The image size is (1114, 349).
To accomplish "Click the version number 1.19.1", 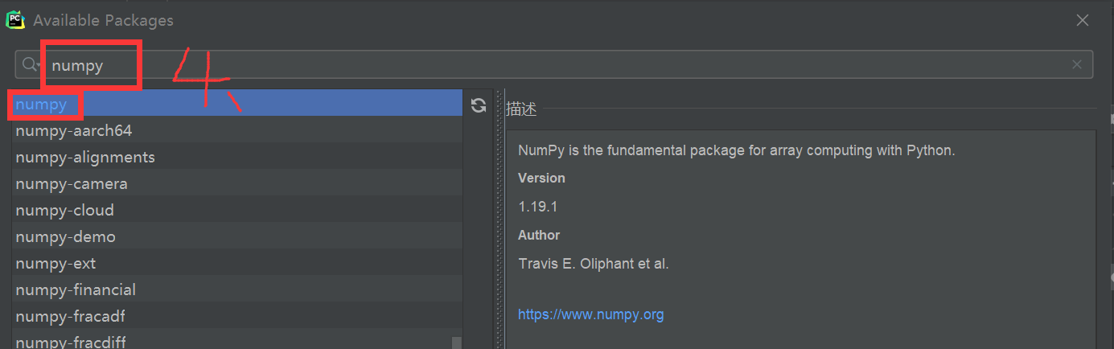I will [x=538, y=207].
